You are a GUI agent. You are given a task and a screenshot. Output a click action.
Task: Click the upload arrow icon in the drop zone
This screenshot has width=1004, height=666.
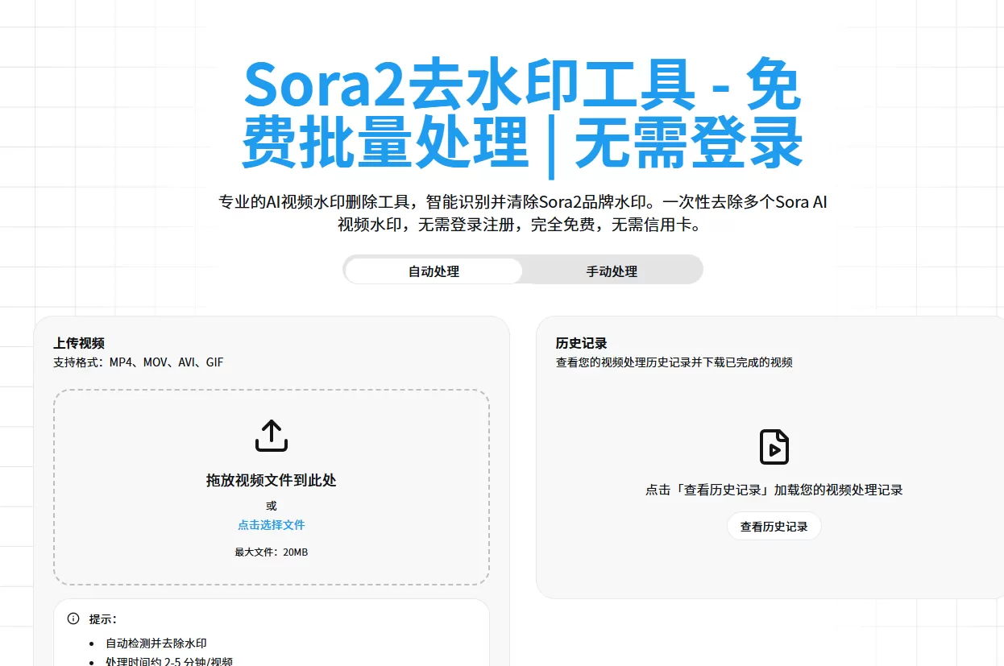pos(271,435)
